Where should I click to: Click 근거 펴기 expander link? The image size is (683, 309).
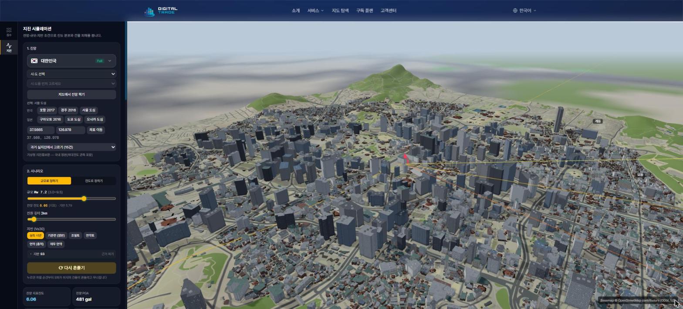(108, 254)
